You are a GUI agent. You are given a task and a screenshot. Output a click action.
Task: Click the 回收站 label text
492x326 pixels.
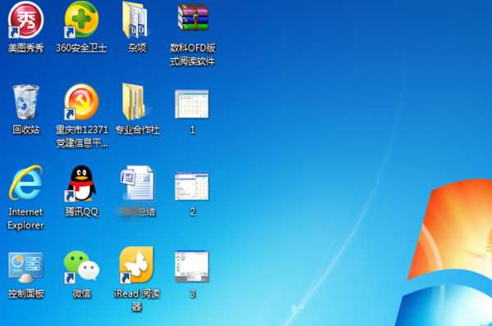26,129
